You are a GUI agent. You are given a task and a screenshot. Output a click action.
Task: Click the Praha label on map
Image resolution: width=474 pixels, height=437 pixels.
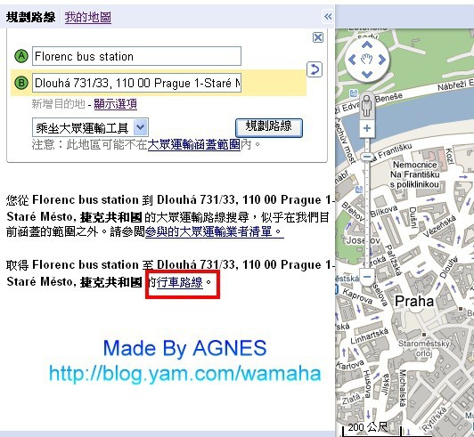[x=414, y=301]
